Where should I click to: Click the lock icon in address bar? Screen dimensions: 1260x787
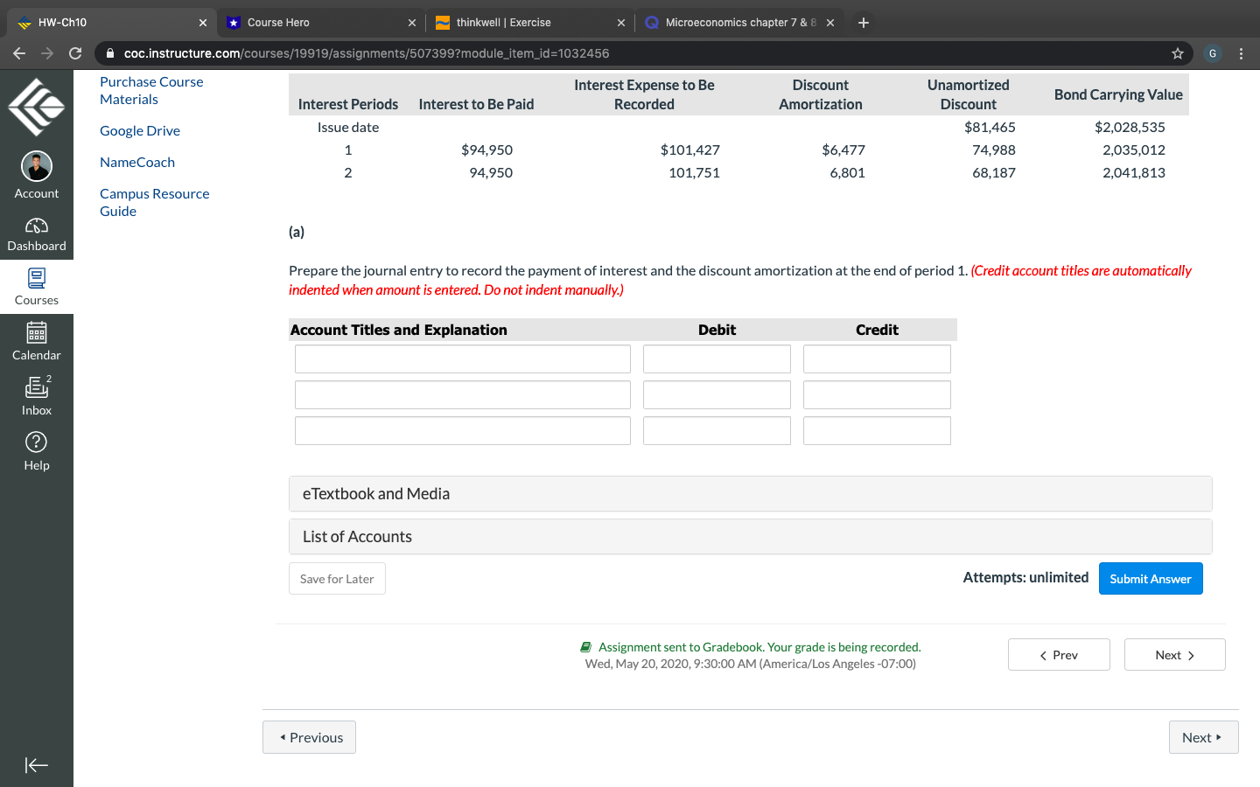[110, 53]
